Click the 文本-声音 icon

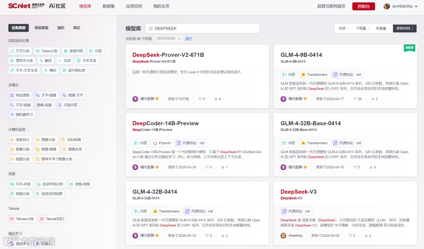12,184
